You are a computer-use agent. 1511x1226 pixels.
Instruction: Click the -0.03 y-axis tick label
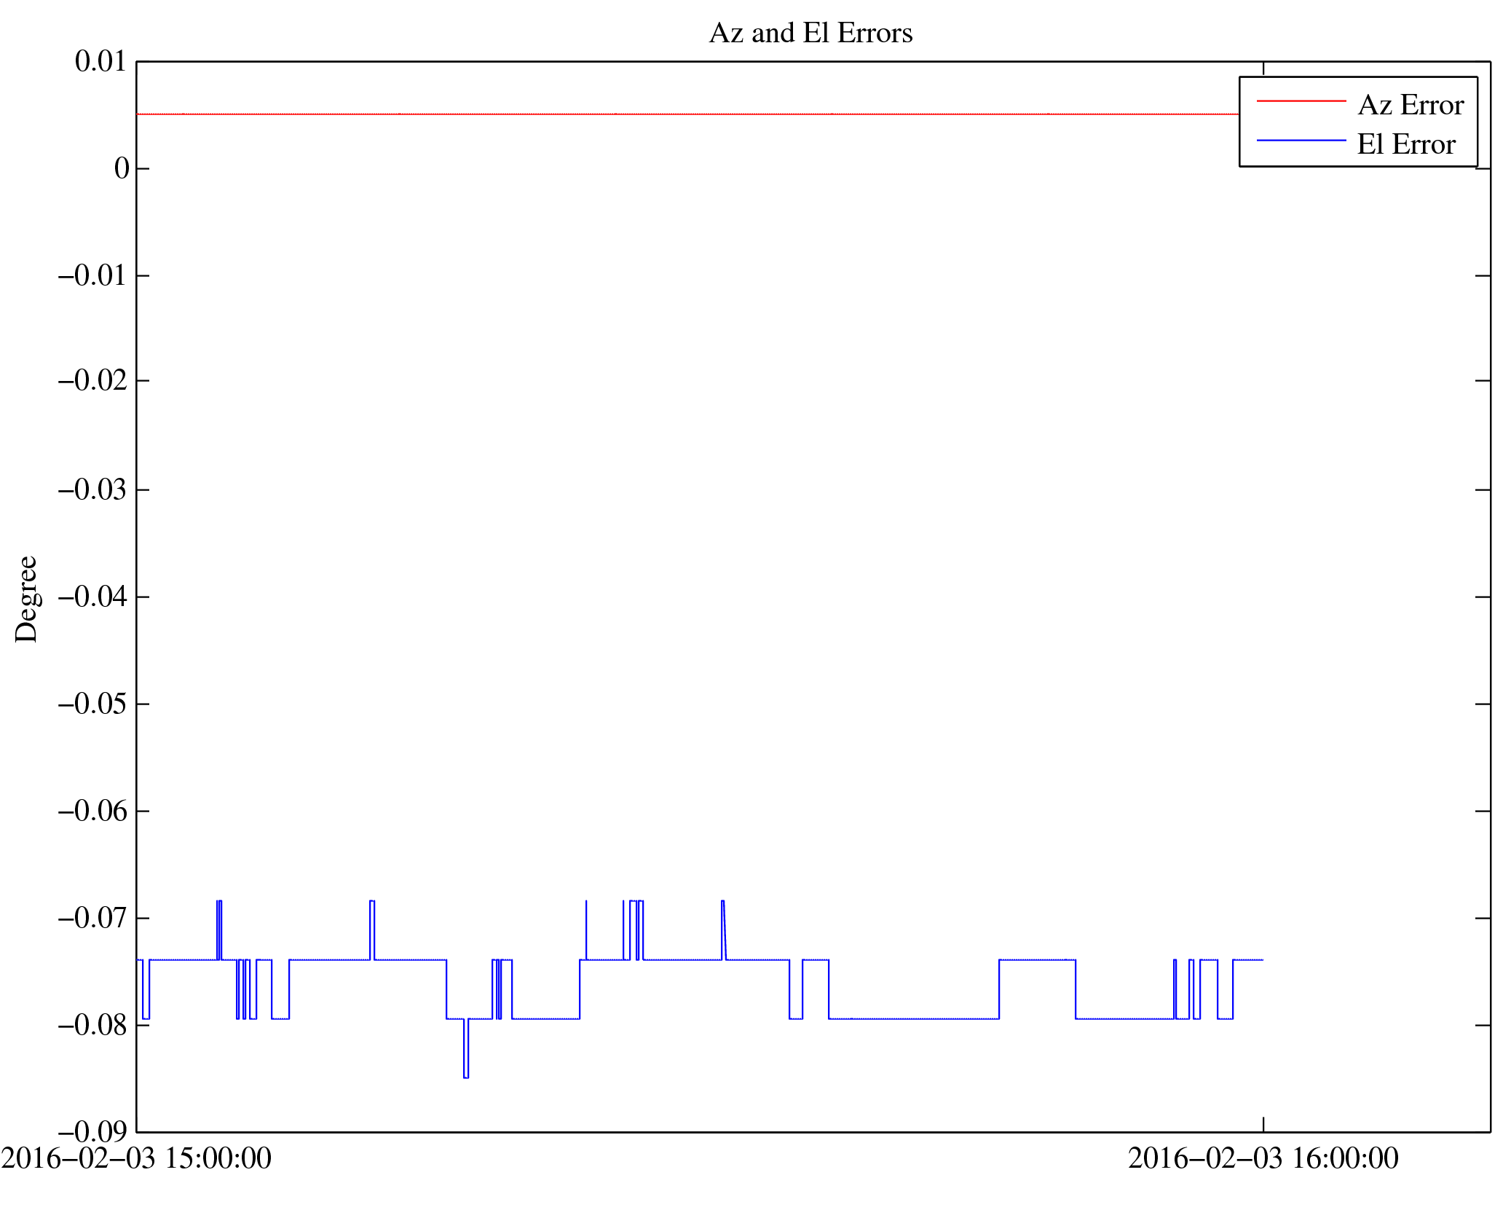click(92, 490)
